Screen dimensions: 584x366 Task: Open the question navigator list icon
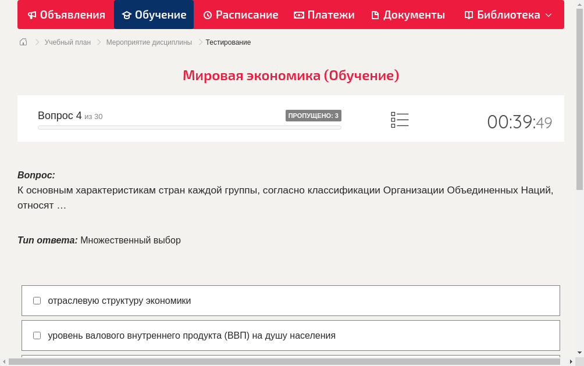pyautogui.click(x=400, y=120)
